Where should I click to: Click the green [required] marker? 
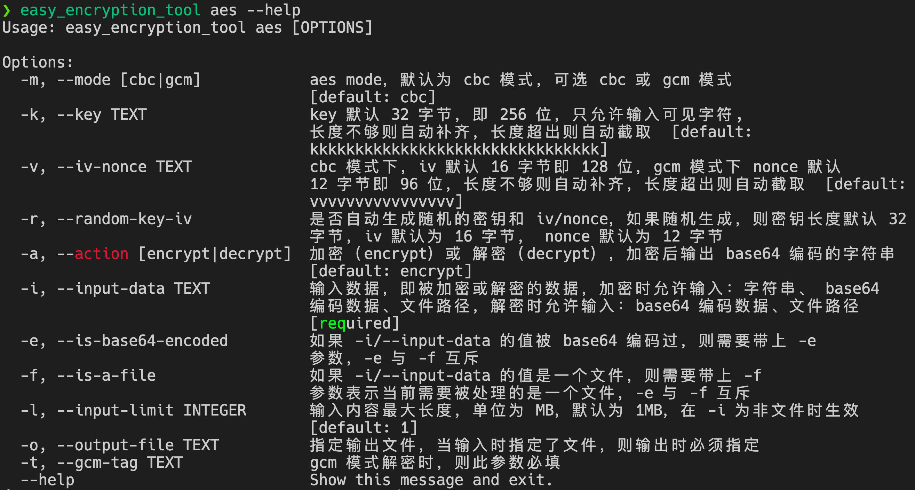(x=355, y=323)
